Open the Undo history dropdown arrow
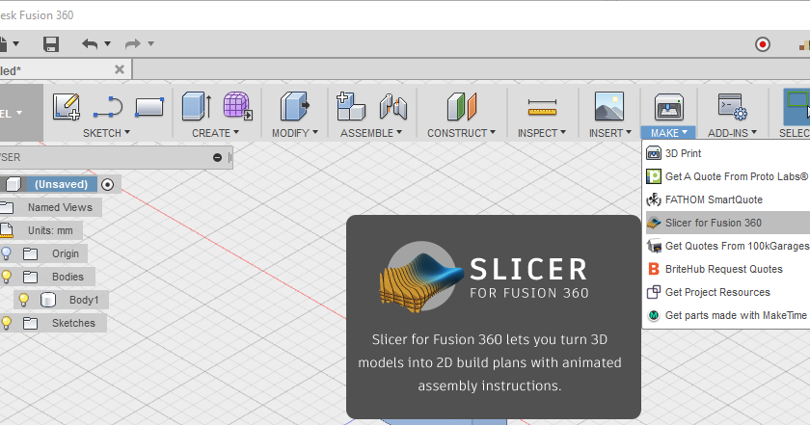 107,44
